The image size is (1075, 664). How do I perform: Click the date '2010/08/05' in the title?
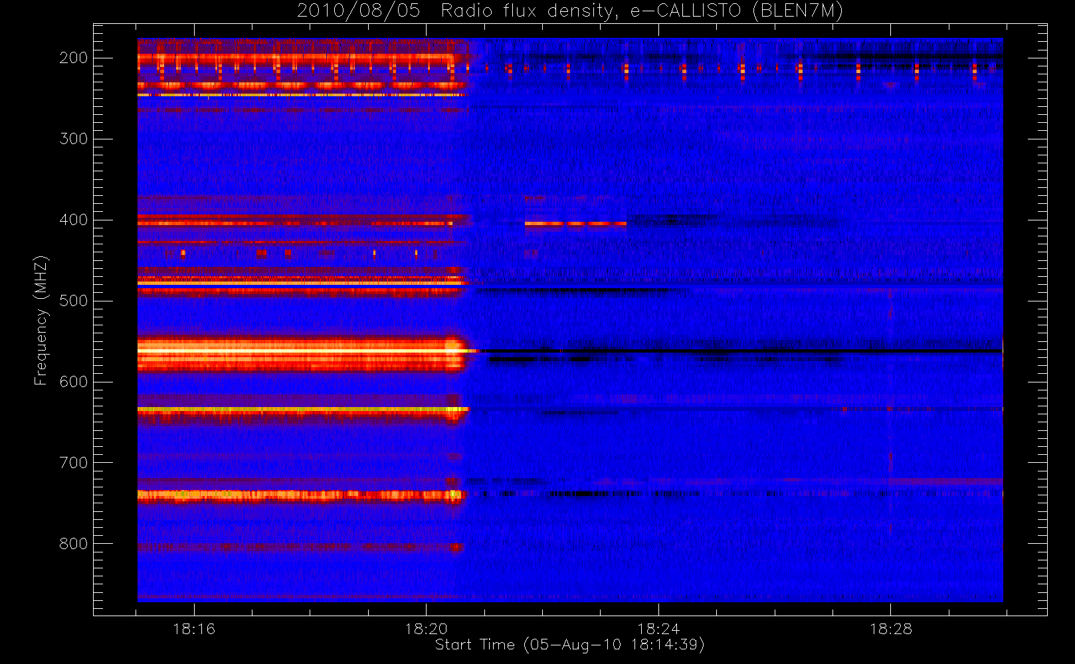358,11
